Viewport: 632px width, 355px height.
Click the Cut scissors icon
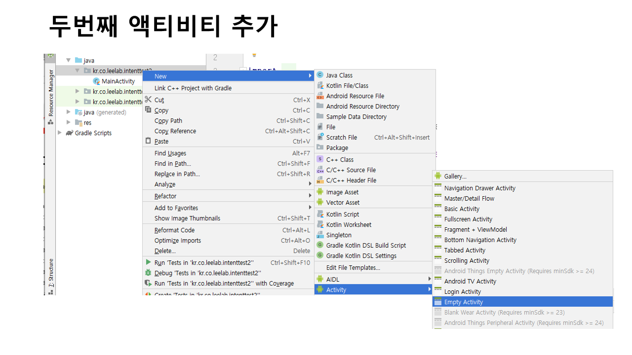(x=148, y=100)
